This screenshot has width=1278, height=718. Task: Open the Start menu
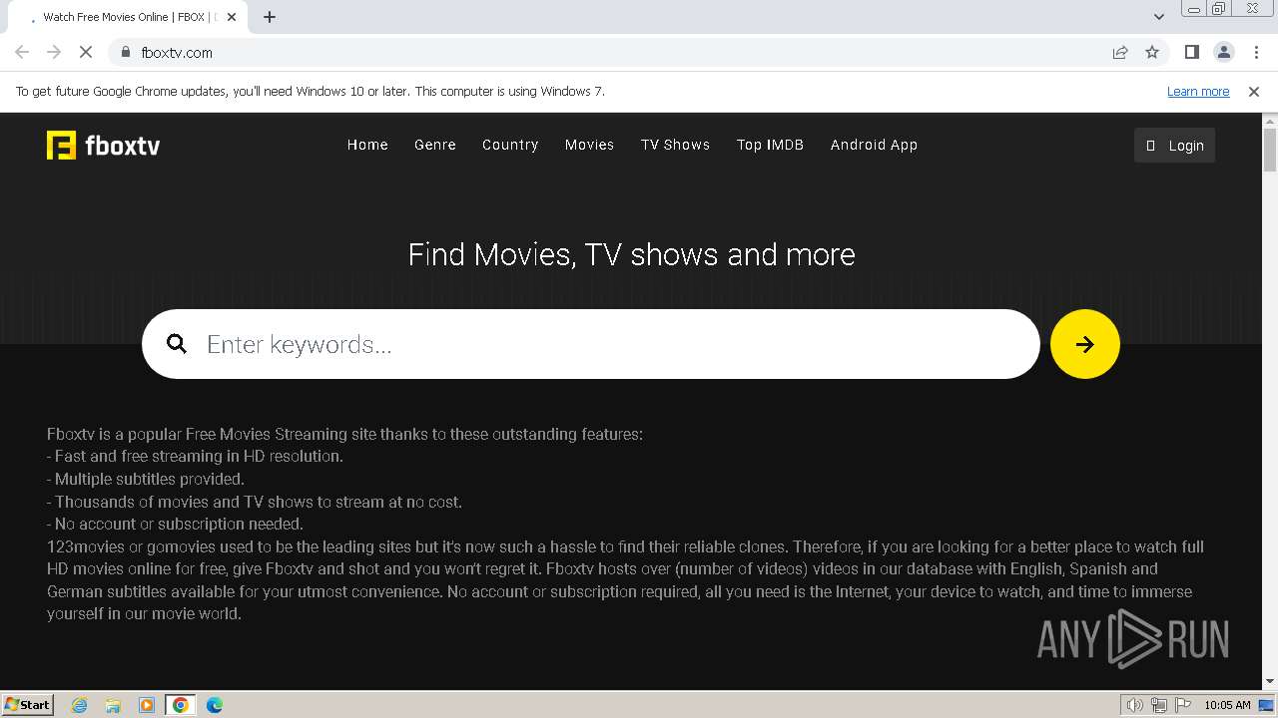click(x=28, y=705)
